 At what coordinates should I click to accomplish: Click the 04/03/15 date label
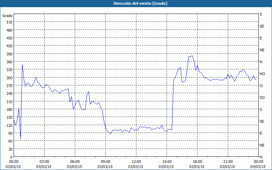[258, 167]
